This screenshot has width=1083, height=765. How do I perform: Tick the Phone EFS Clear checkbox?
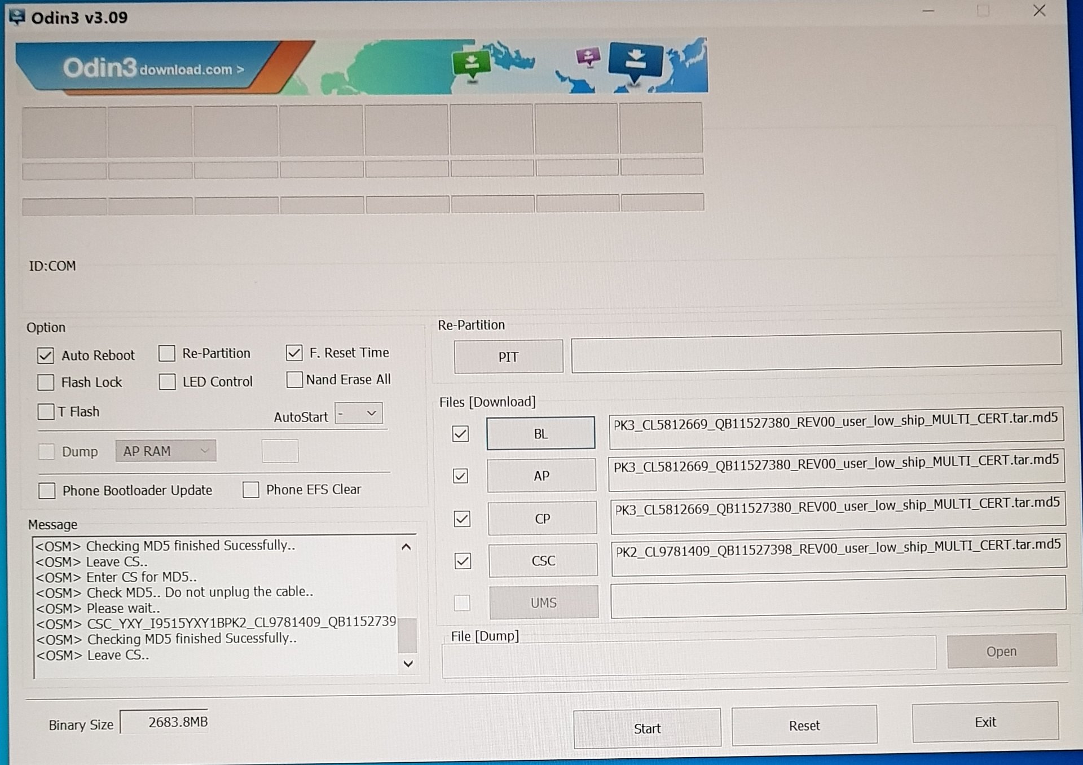(250, 490)
